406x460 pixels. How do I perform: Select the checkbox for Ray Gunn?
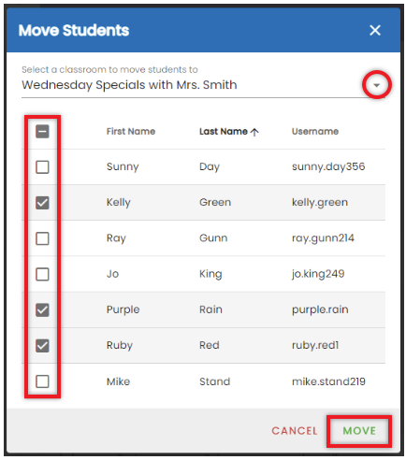point(42,238)
